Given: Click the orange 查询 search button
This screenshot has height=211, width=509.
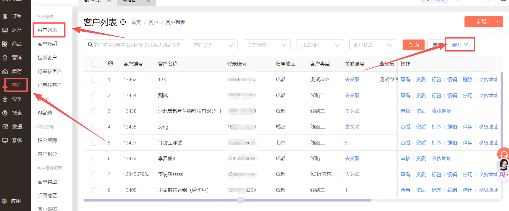Looking at the screenshot, I should [x=413, y=45].
